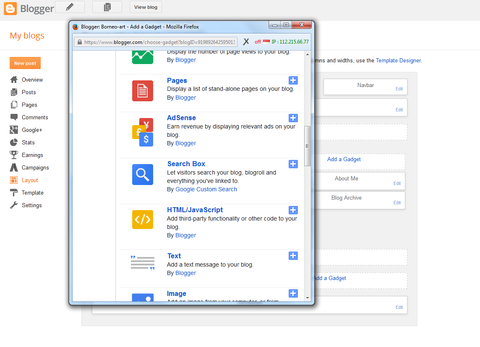
Task: Click the lower Add a Gadget link
Action: [x=330, y=278]
